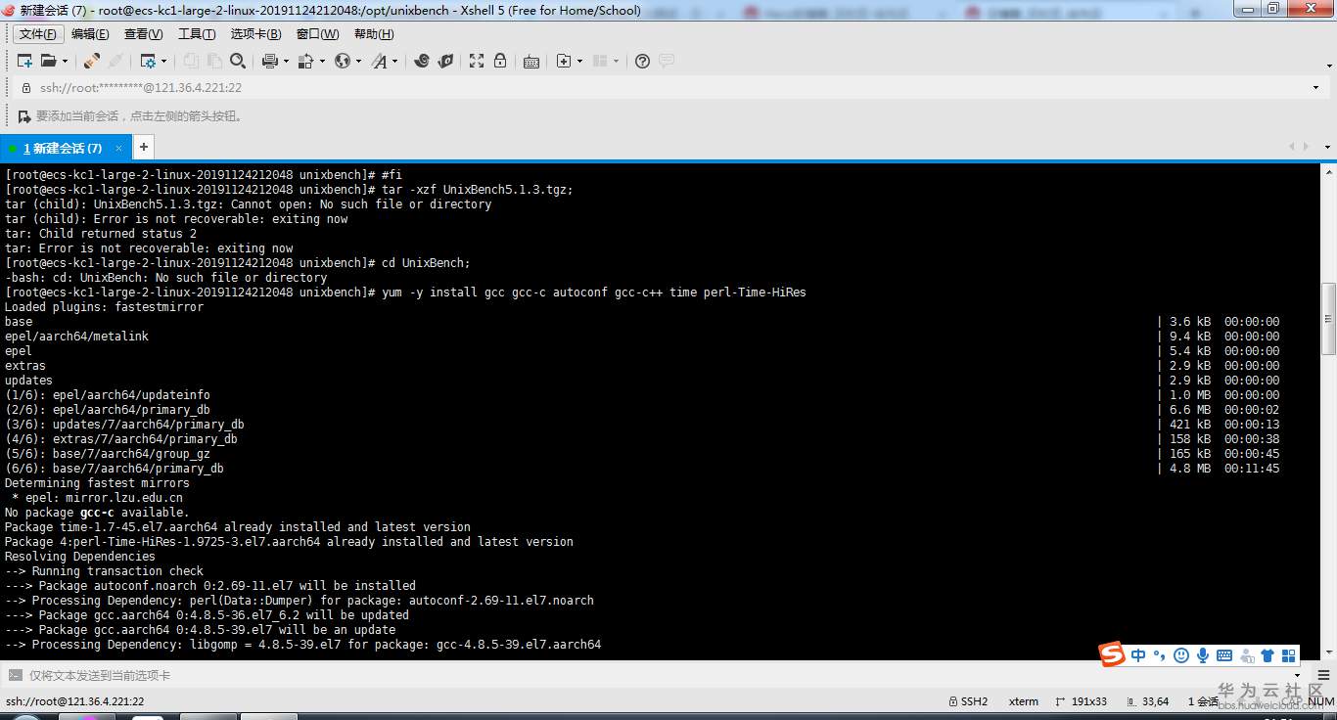Open the 选项卡(B) menu
Image resolution: width=1337 pixels, height=720 pixels.
255,34
